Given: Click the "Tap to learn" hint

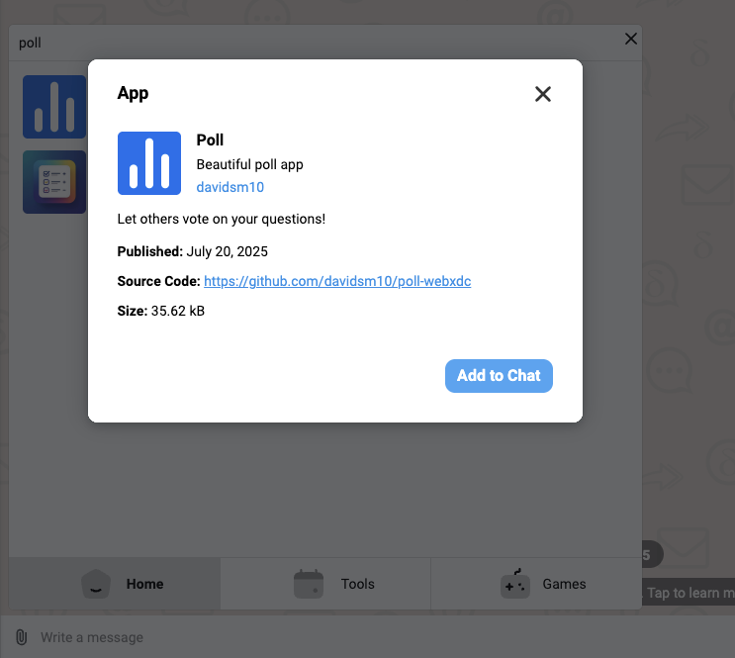Looking at the screenshot, I should point(689,593).
